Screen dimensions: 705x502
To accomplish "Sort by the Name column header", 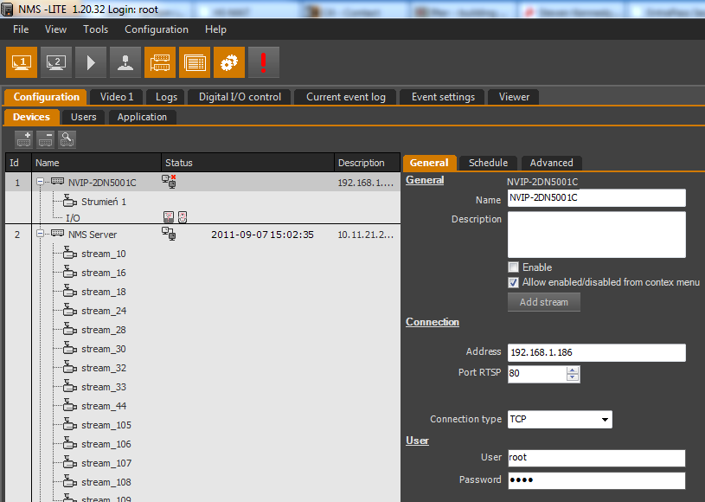I will tap(96, 163).
